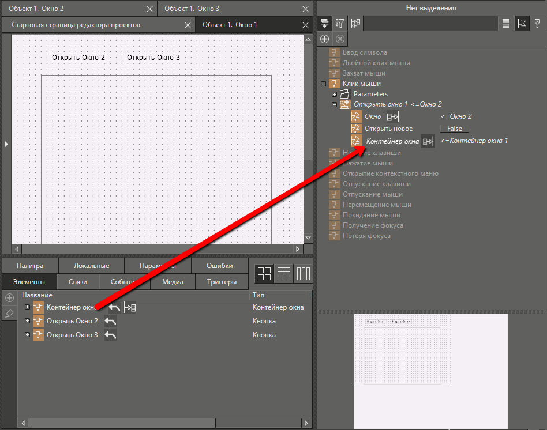547x430 pixels.
Task: Toggle the False value of Открыть новое
Action: pyautogui.click(x=455, y=129)
